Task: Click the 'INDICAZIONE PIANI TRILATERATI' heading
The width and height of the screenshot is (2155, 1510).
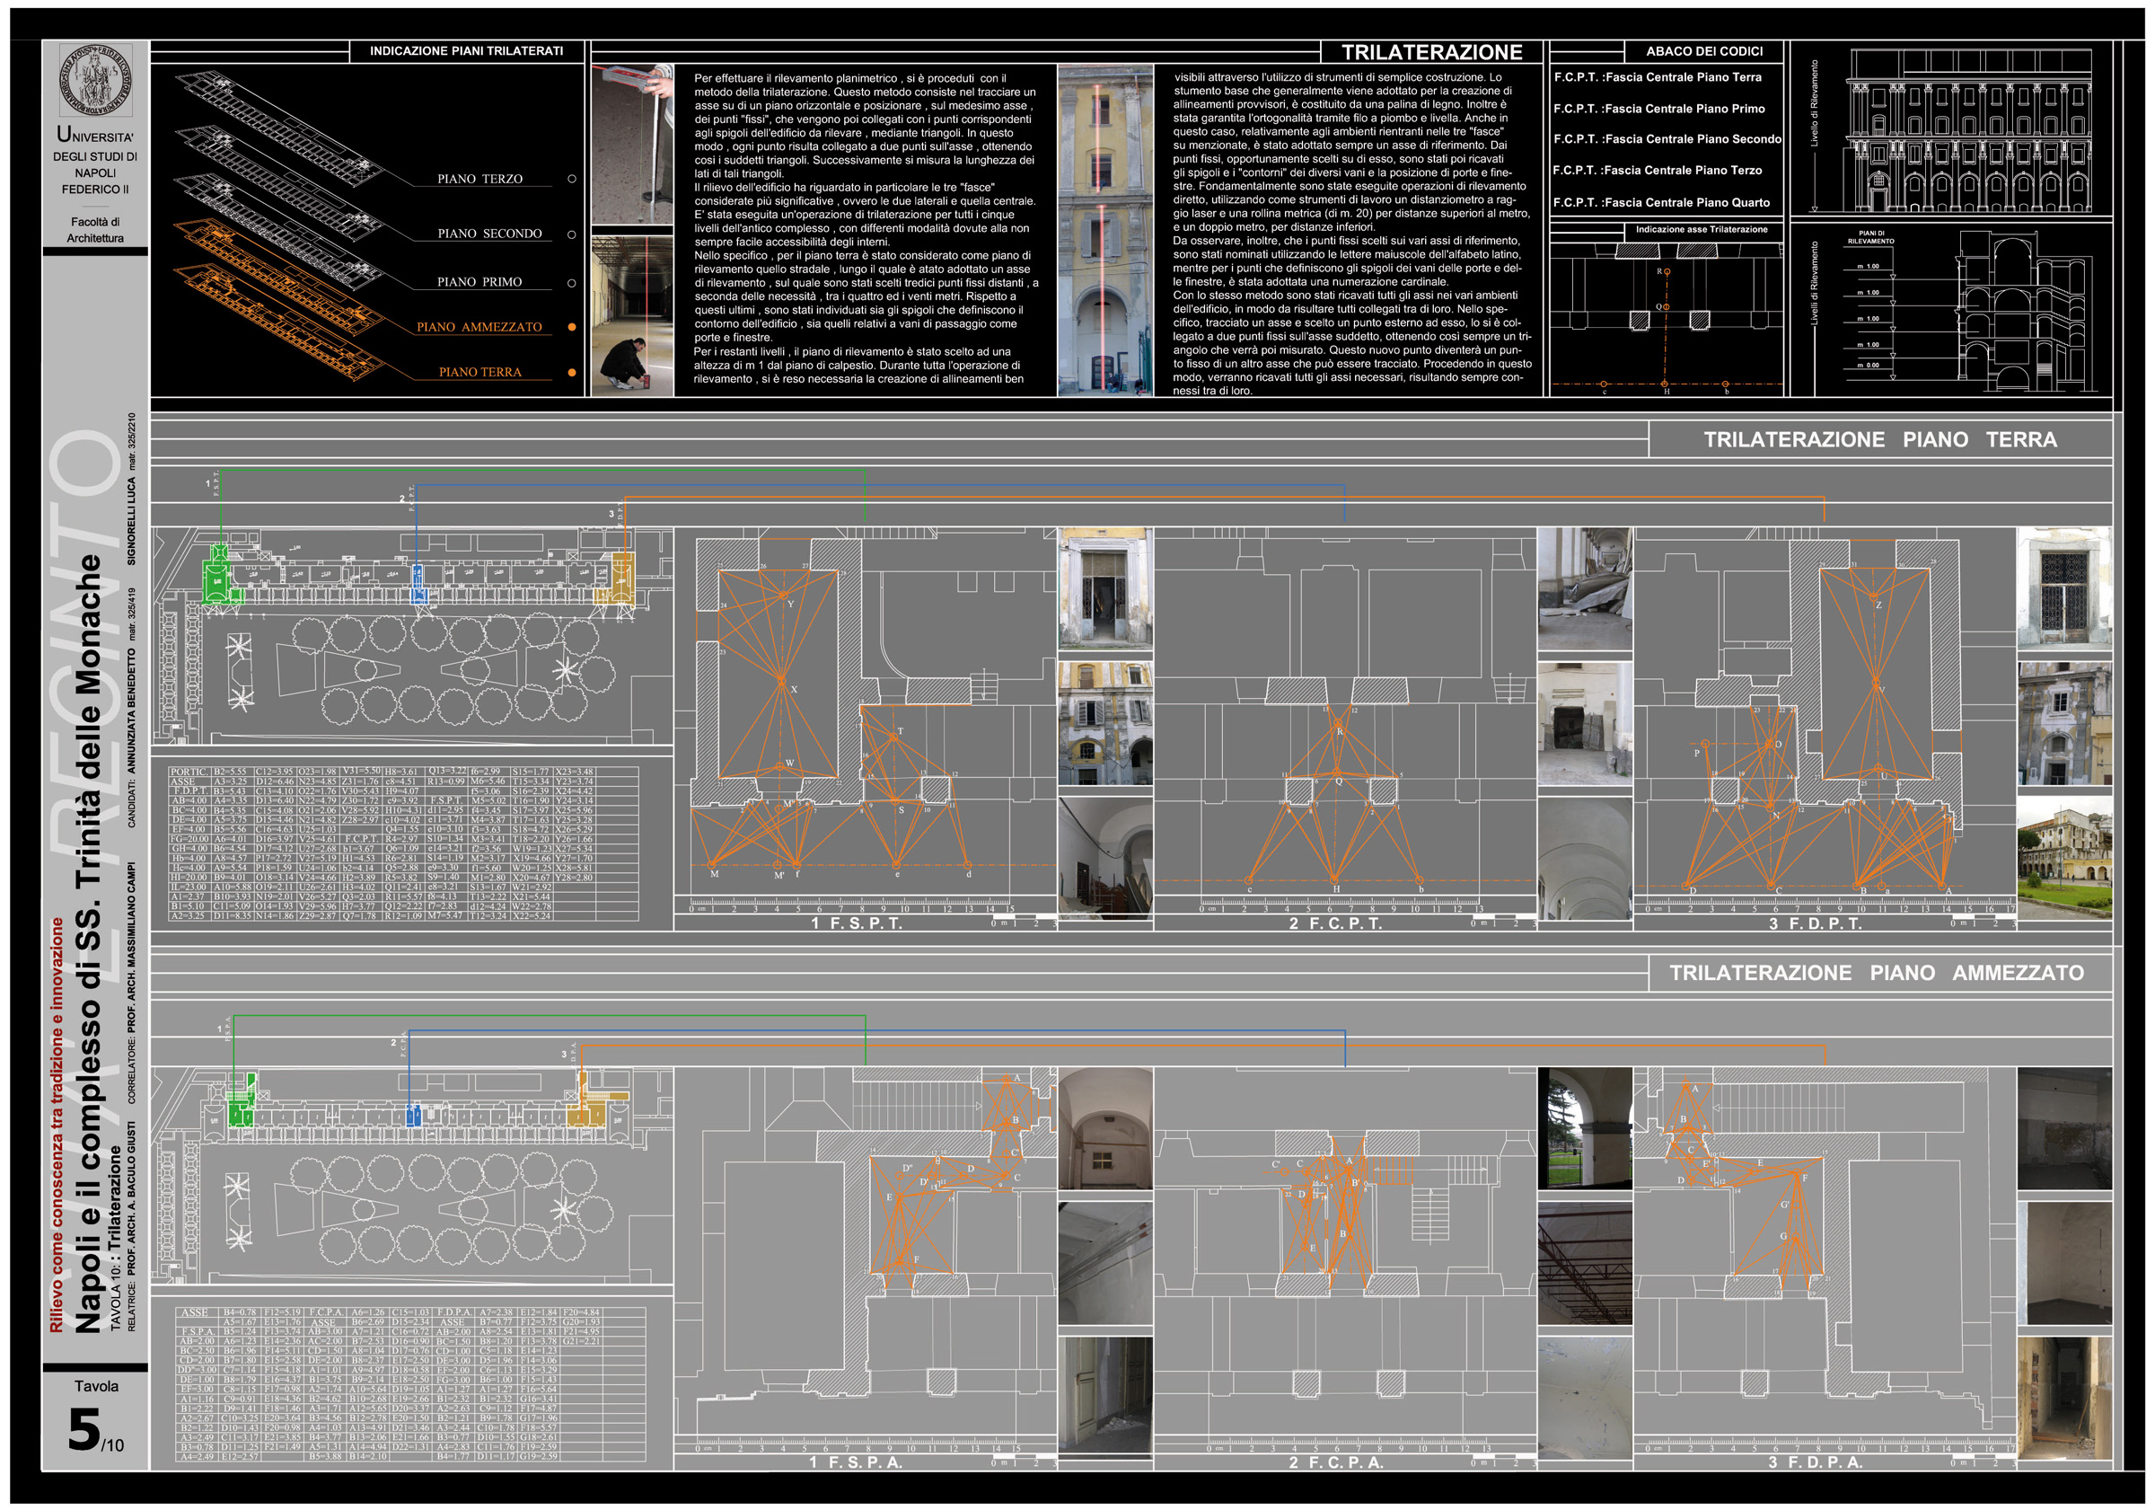Action: click(467, 50)
